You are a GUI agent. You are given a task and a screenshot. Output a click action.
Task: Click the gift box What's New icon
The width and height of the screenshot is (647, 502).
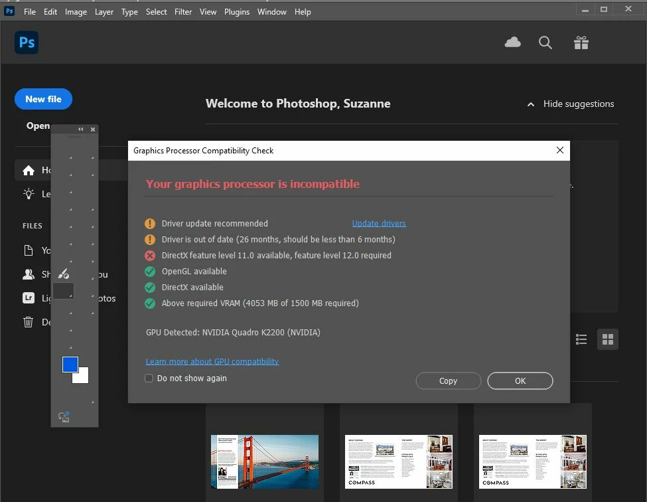(581, 42)
